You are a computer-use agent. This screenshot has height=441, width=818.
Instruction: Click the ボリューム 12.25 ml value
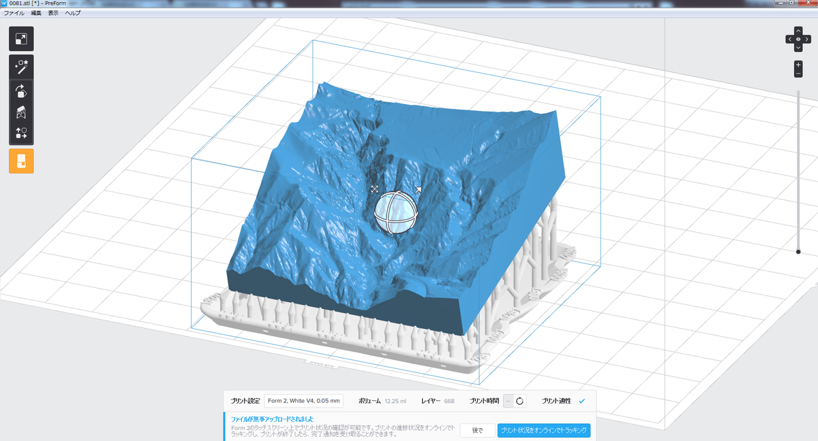pos(395,402)
